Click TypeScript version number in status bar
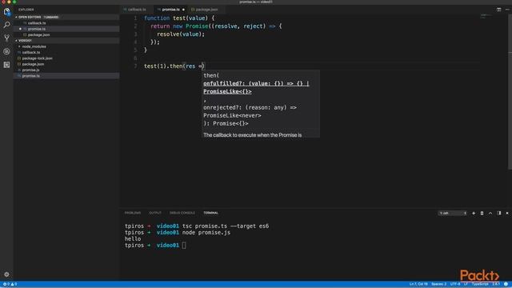Image resolution: width=512 pixels, height=288 pixels. pyautogui.click(x=496, y=284)
